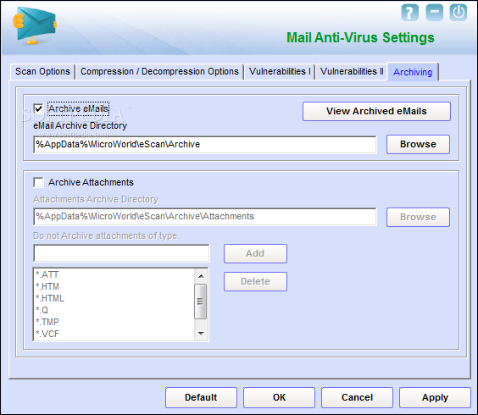Select the Vulnerabilities II tab
The width and height of the screenshot is (478, 415).
pos(352,72)
